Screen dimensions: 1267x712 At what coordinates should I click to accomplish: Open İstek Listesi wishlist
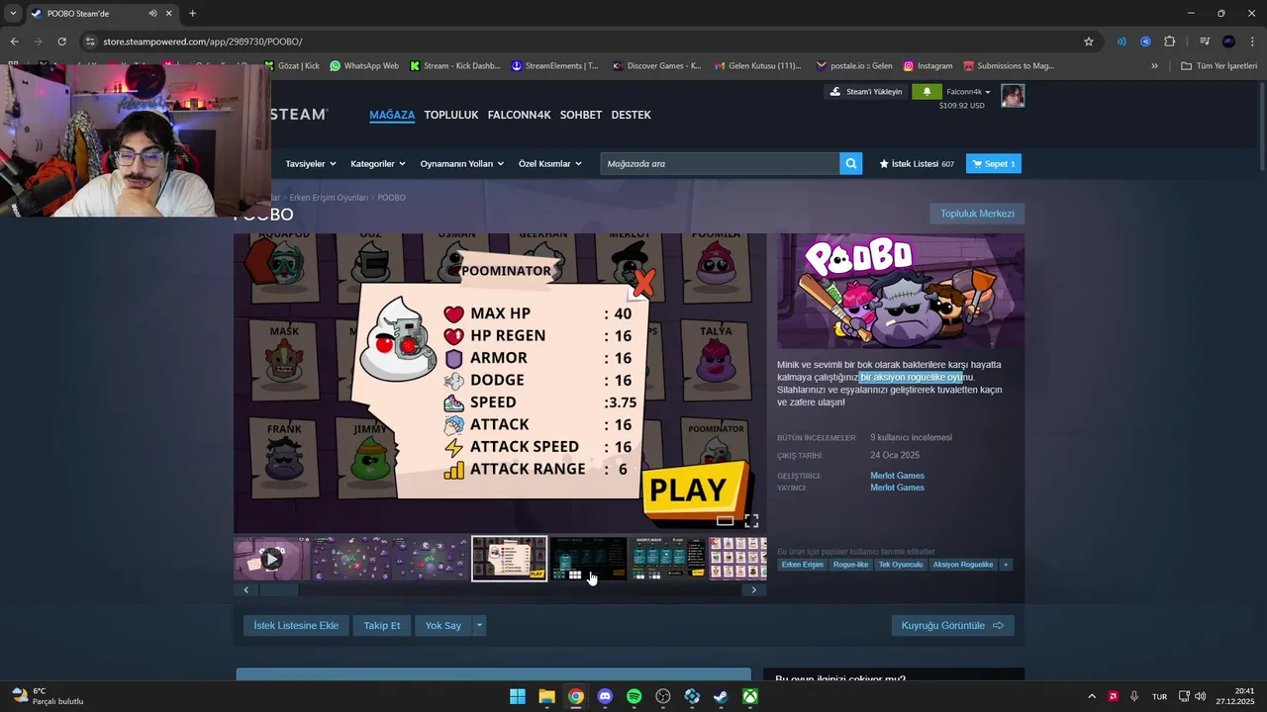click(x=917, y=164)
